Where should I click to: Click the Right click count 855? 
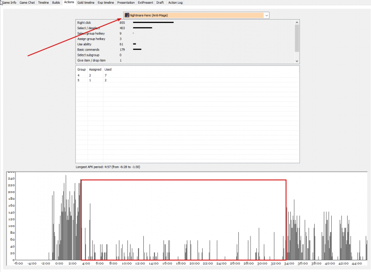pyautogui.click(x=122, y=22)
